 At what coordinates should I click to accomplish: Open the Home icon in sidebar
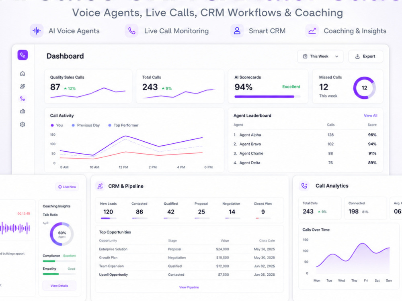pyautogui.click(x=23, y=74)
